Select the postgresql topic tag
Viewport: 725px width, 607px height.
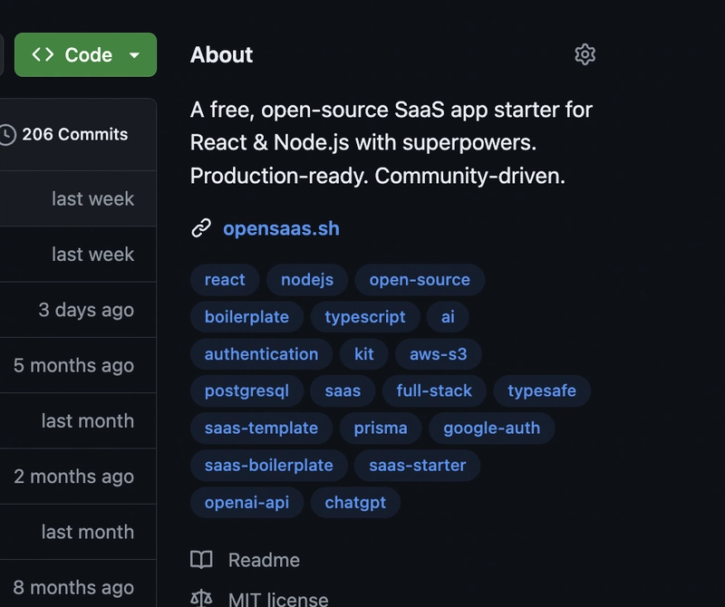point(246,390)
